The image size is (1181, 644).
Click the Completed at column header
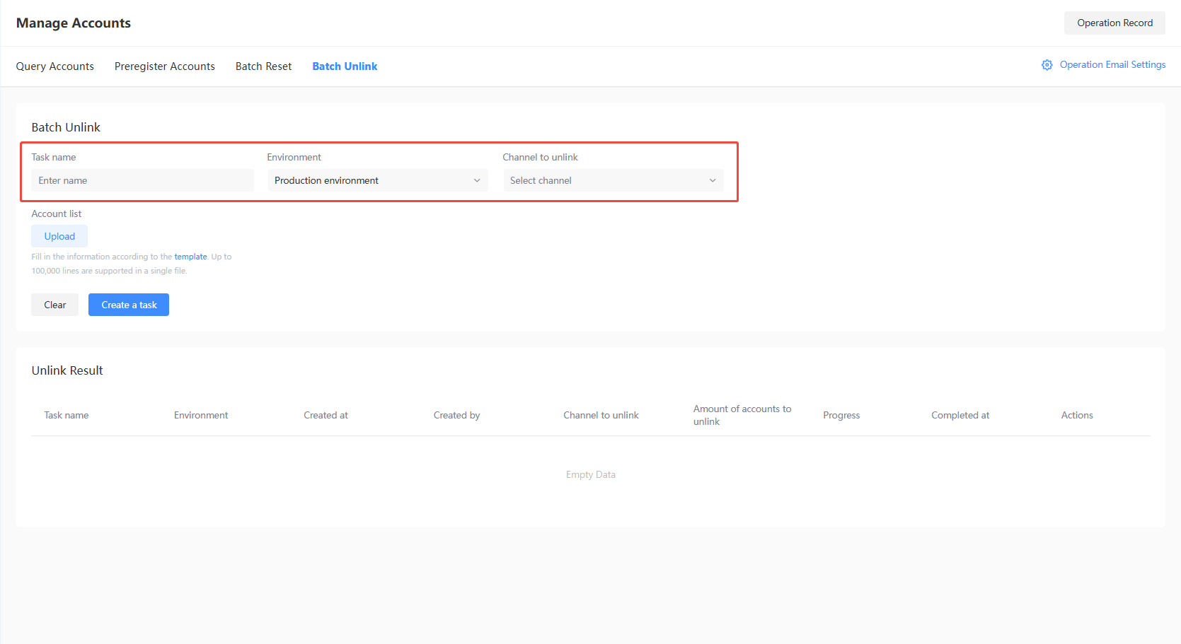[960, 416]
